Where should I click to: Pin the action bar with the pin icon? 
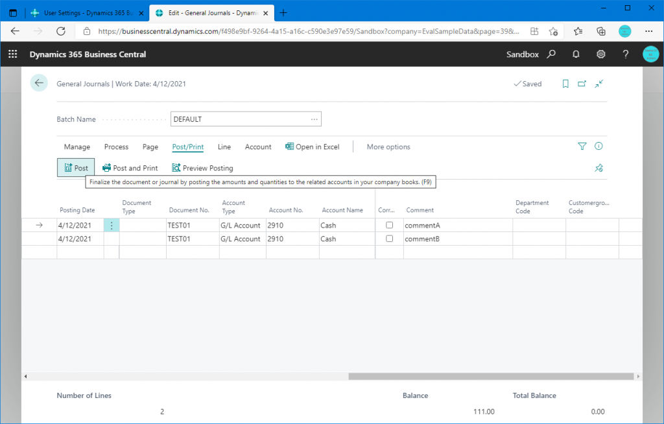[599, 168]
